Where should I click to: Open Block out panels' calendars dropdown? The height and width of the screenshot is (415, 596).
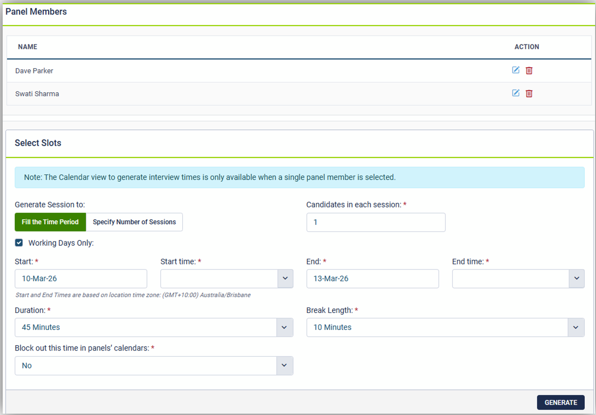point(154,366)
